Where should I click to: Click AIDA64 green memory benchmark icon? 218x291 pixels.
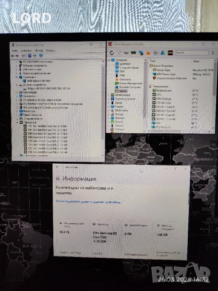[x=133, y=53]
